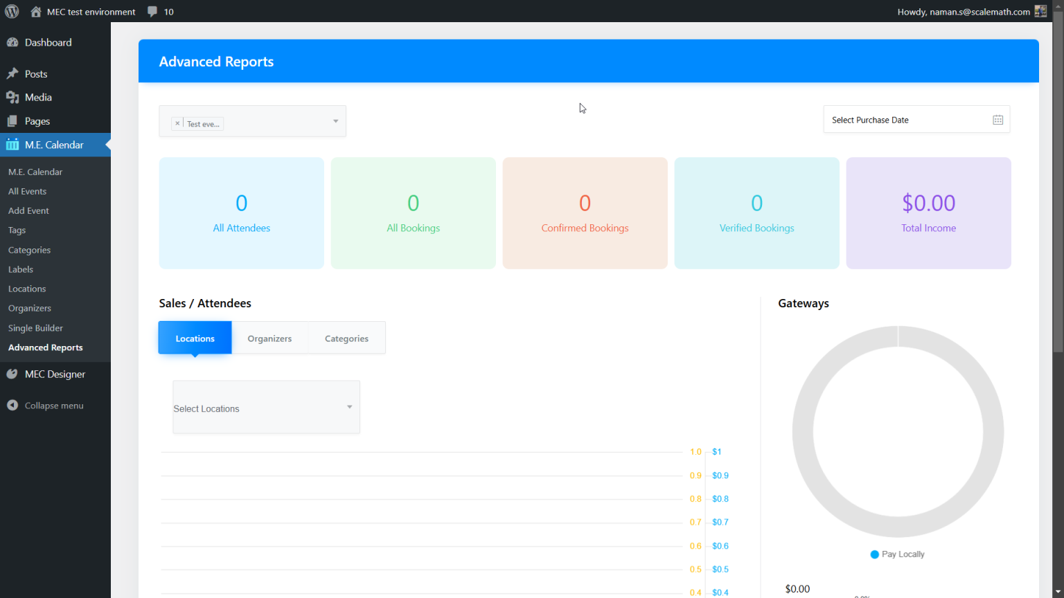Screen dimensions: 1064x598
Task: Collapse the admin sidebar menu
Action: (12, 405)
